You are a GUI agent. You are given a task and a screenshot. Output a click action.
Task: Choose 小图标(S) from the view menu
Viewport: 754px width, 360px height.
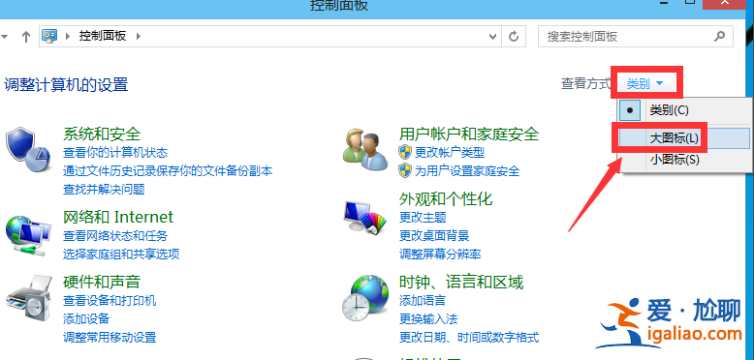pyautogui.click(x=684, y=160)
